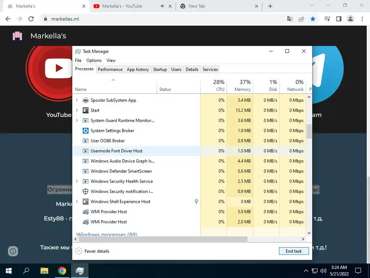
Task: Click the info circle icon on webpage
Action: tap(13, 251)
